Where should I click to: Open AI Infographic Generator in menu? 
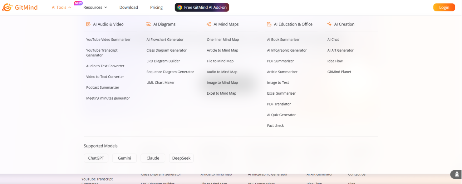pyautogui.click(x=287, y=50)
